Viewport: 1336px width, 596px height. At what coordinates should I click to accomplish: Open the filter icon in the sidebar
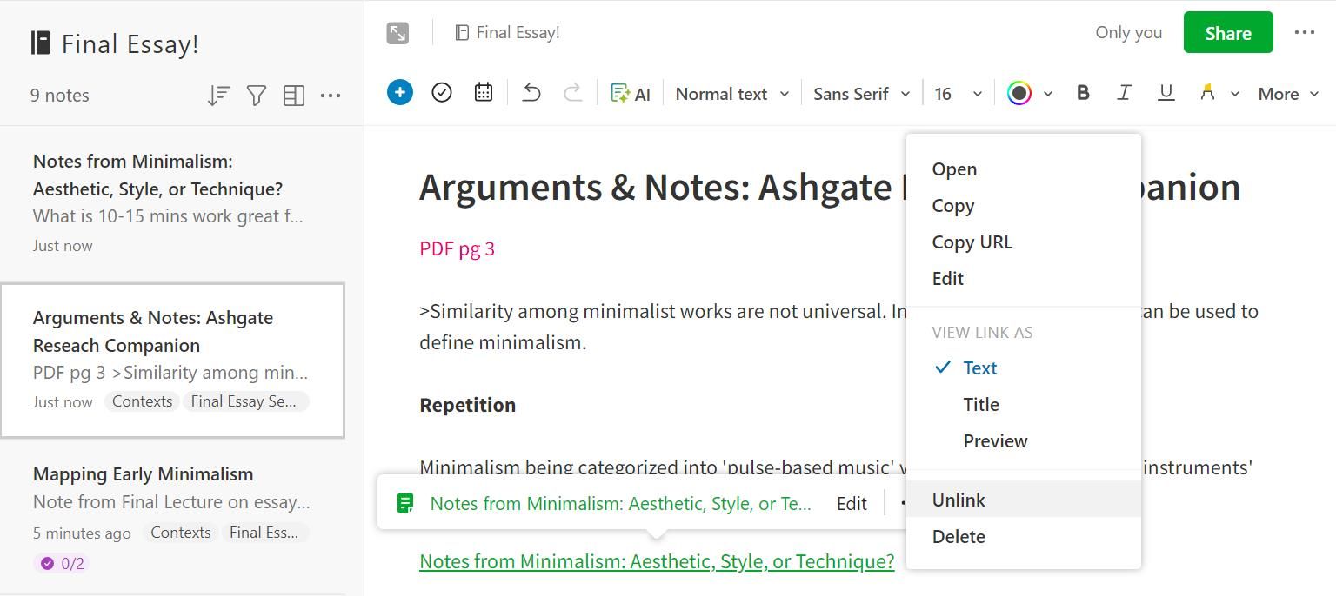256,96
